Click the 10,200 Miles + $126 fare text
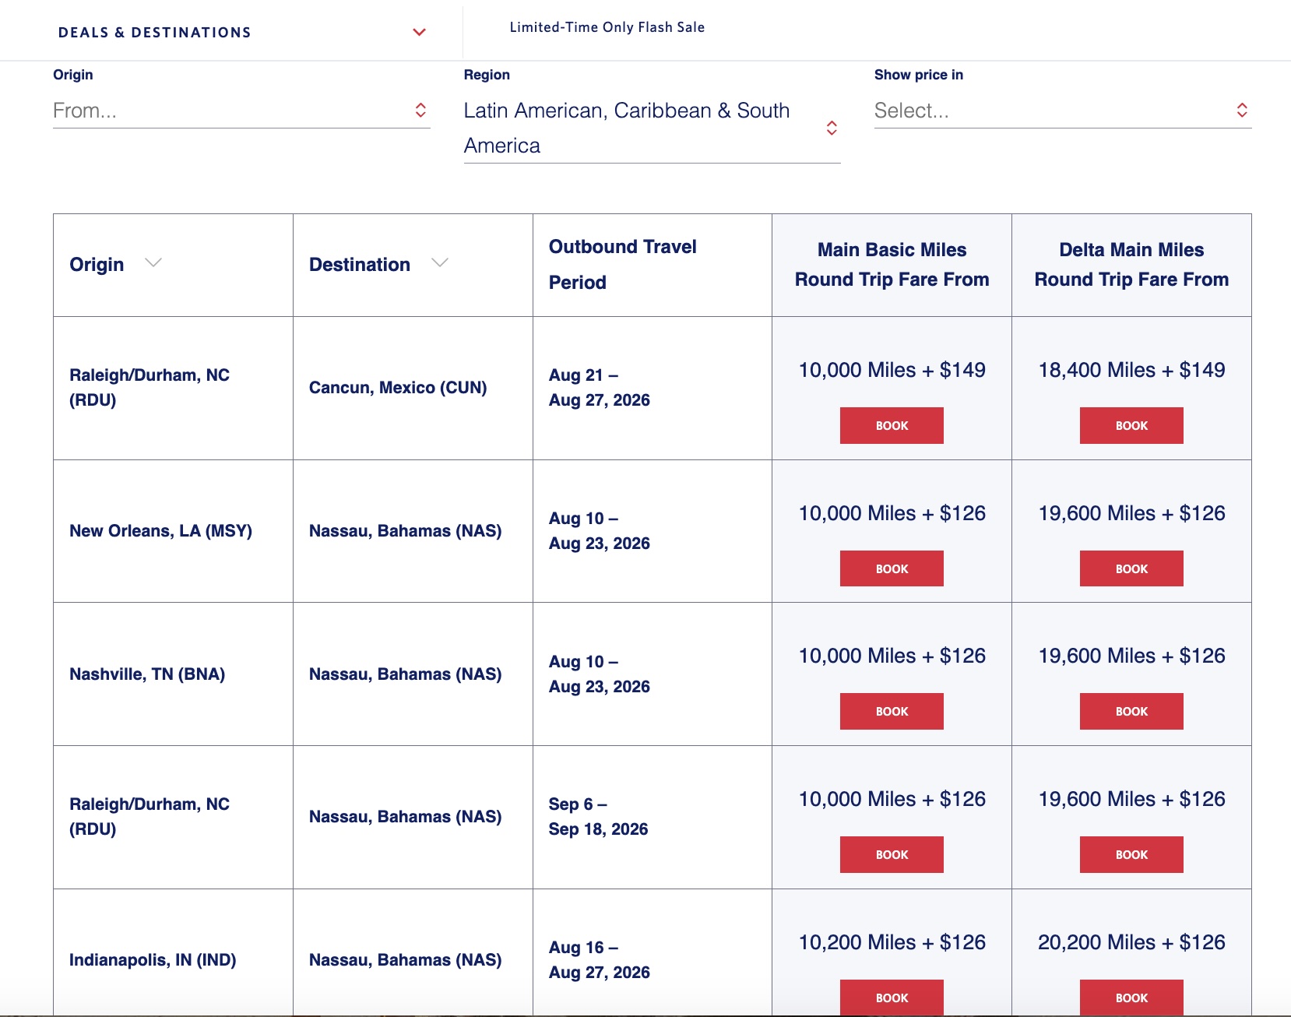The height and width of the screenshot is (1017, 1291). pos(892,942)
